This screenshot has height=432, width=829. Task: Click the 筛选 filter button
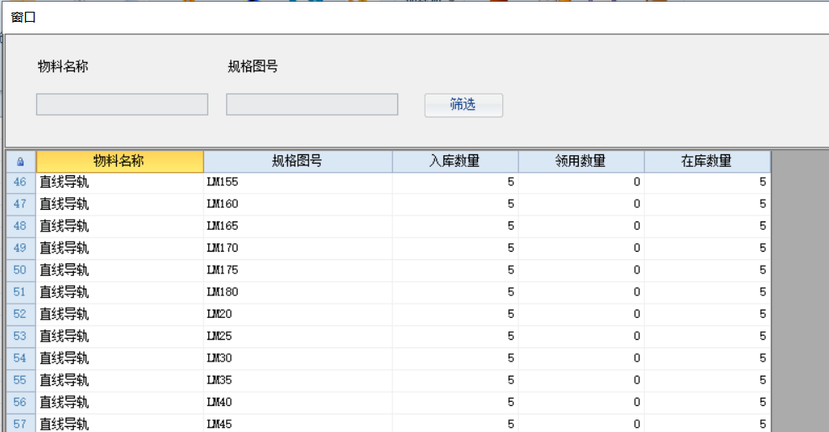(x=463, y=105)
